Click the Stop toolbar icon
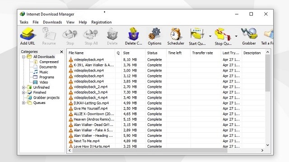 (x=70, y=34)
